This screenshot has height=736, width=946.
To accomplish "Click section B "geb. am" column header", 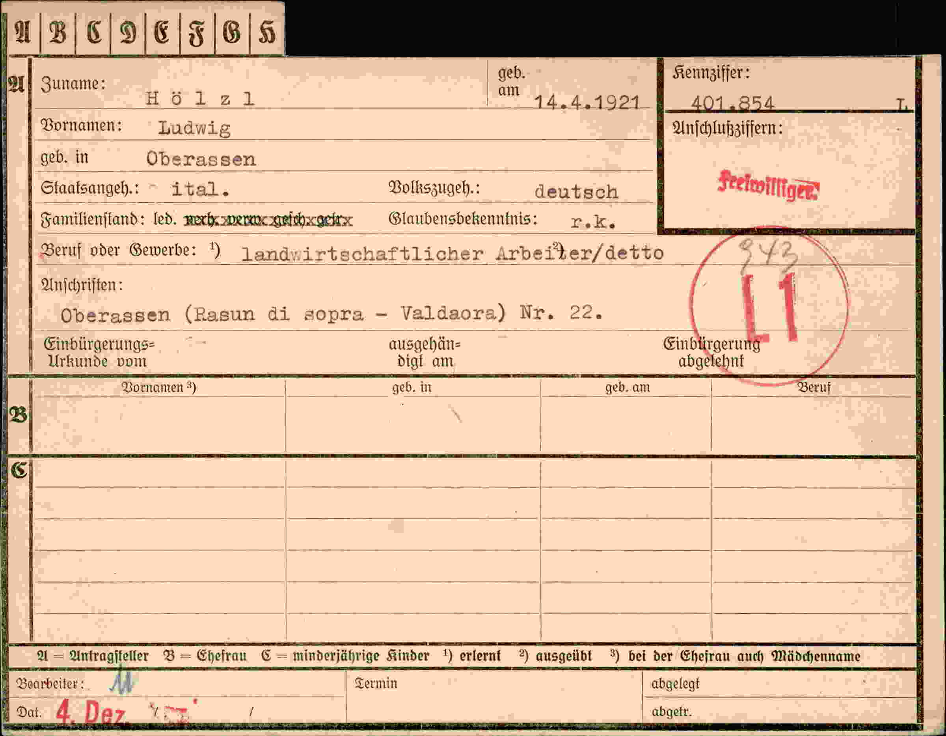I will [x=628, y=387].
